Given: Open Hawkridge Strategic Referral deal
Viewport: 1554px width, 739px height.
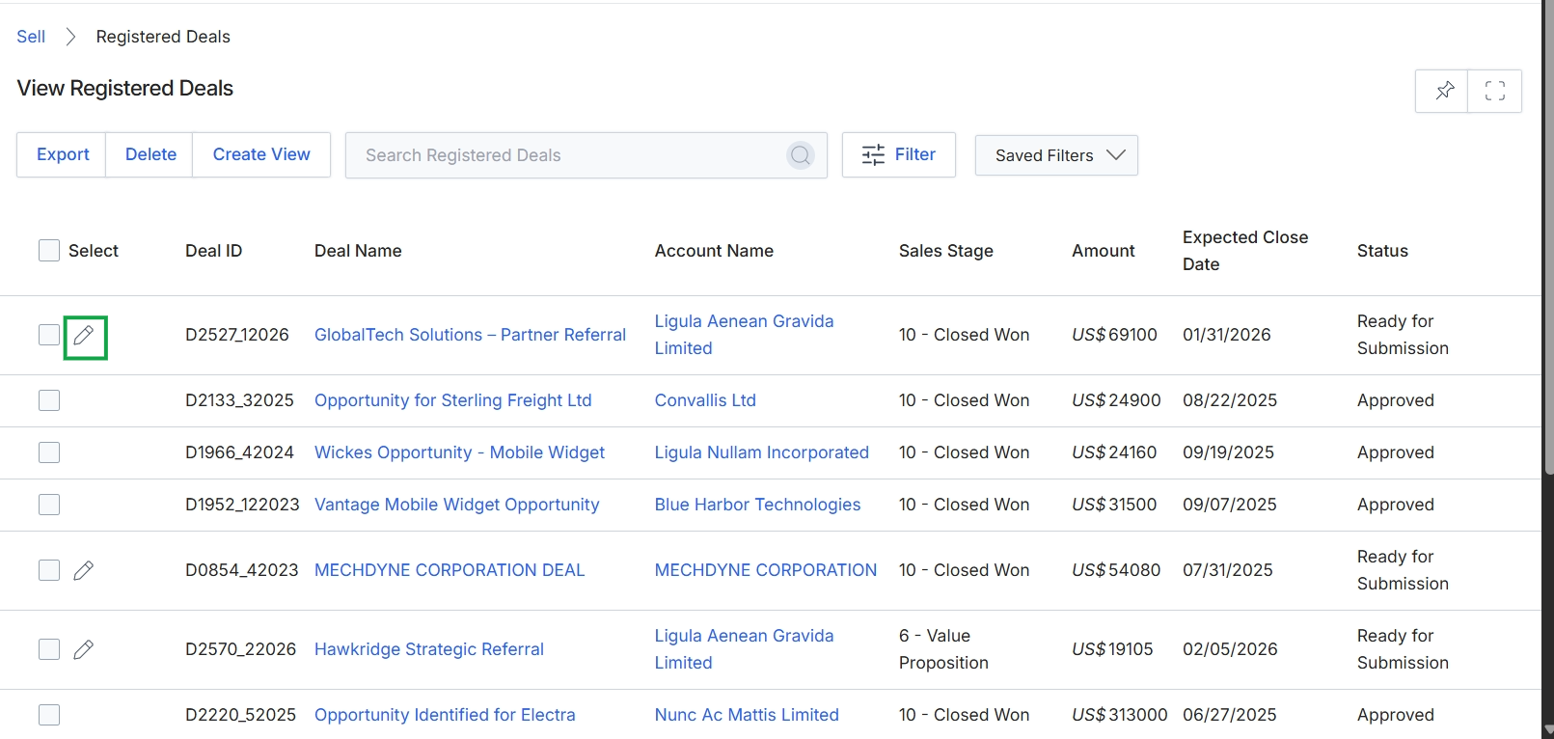Looking at the screenshot, I should point(429,649).
